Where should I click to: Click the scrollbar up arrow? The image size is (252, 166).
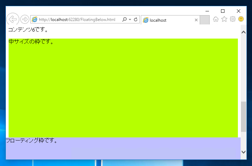(x=243, y=32)
